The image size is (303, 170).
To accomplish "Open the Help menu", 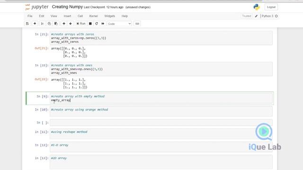I will coord(125,16).
